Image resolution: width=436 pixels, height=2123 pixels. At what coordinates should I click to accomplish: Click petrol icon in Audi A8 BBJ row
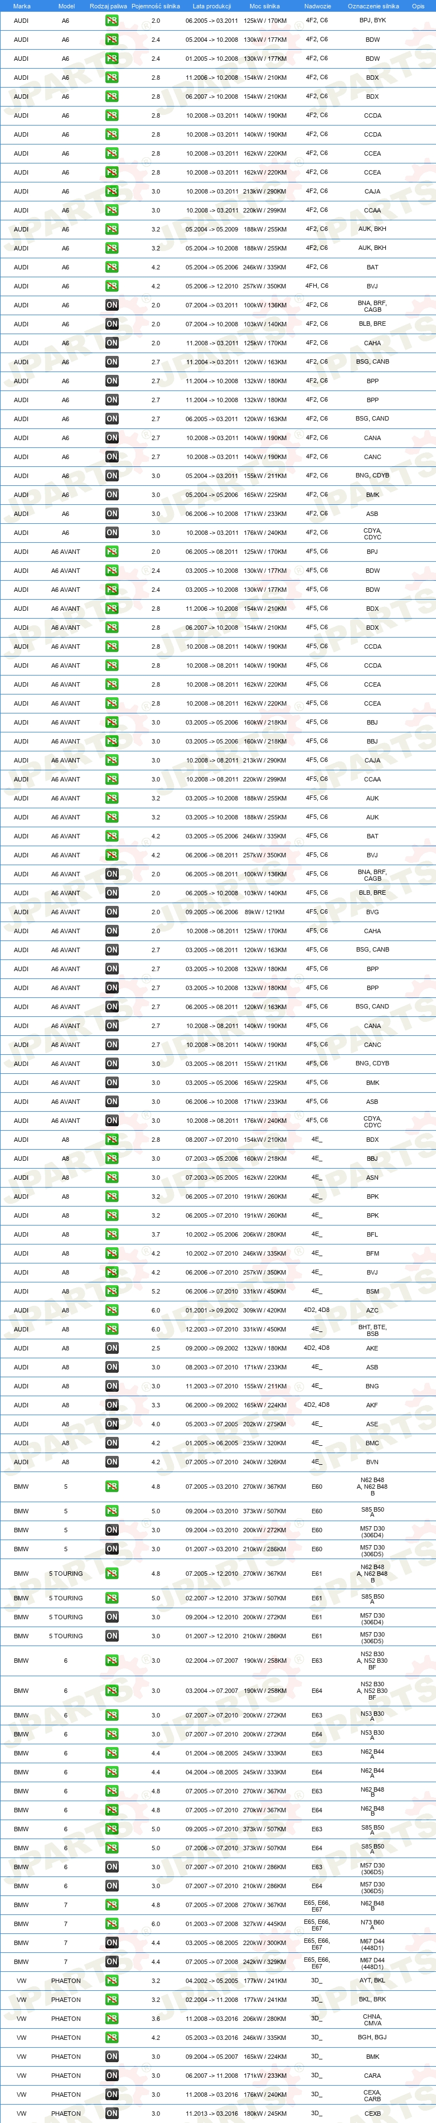[112, 1158]
